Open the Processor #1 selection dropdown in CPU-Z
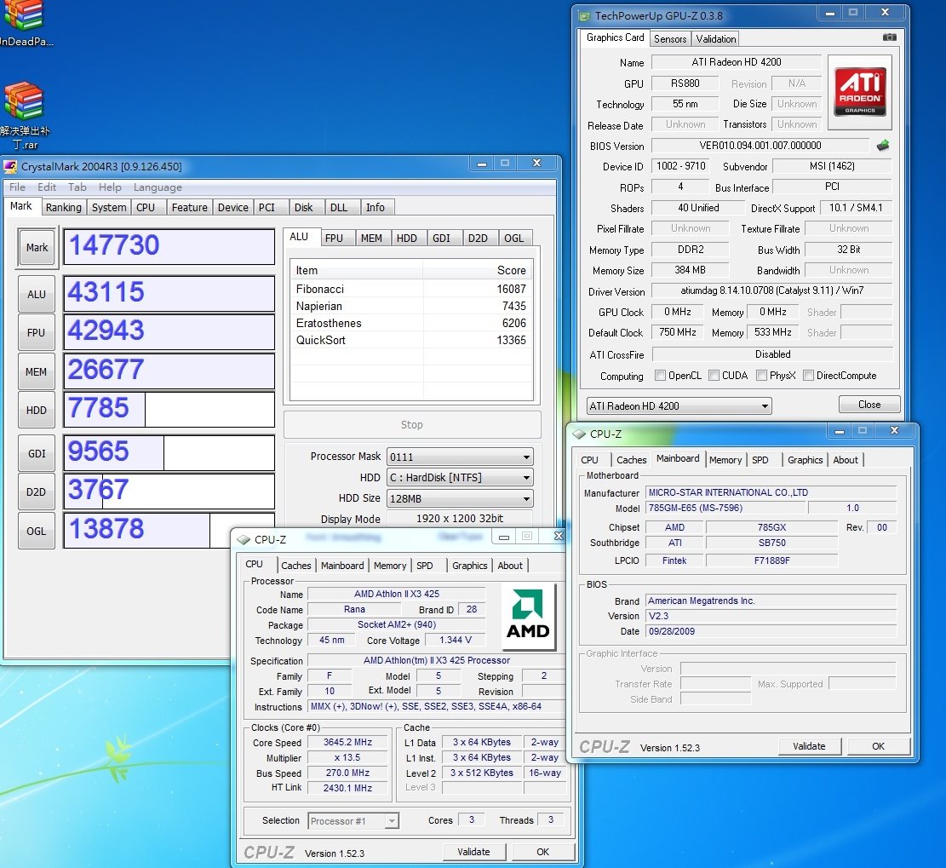This screenshot has width=946, height=868. (353, 821)
